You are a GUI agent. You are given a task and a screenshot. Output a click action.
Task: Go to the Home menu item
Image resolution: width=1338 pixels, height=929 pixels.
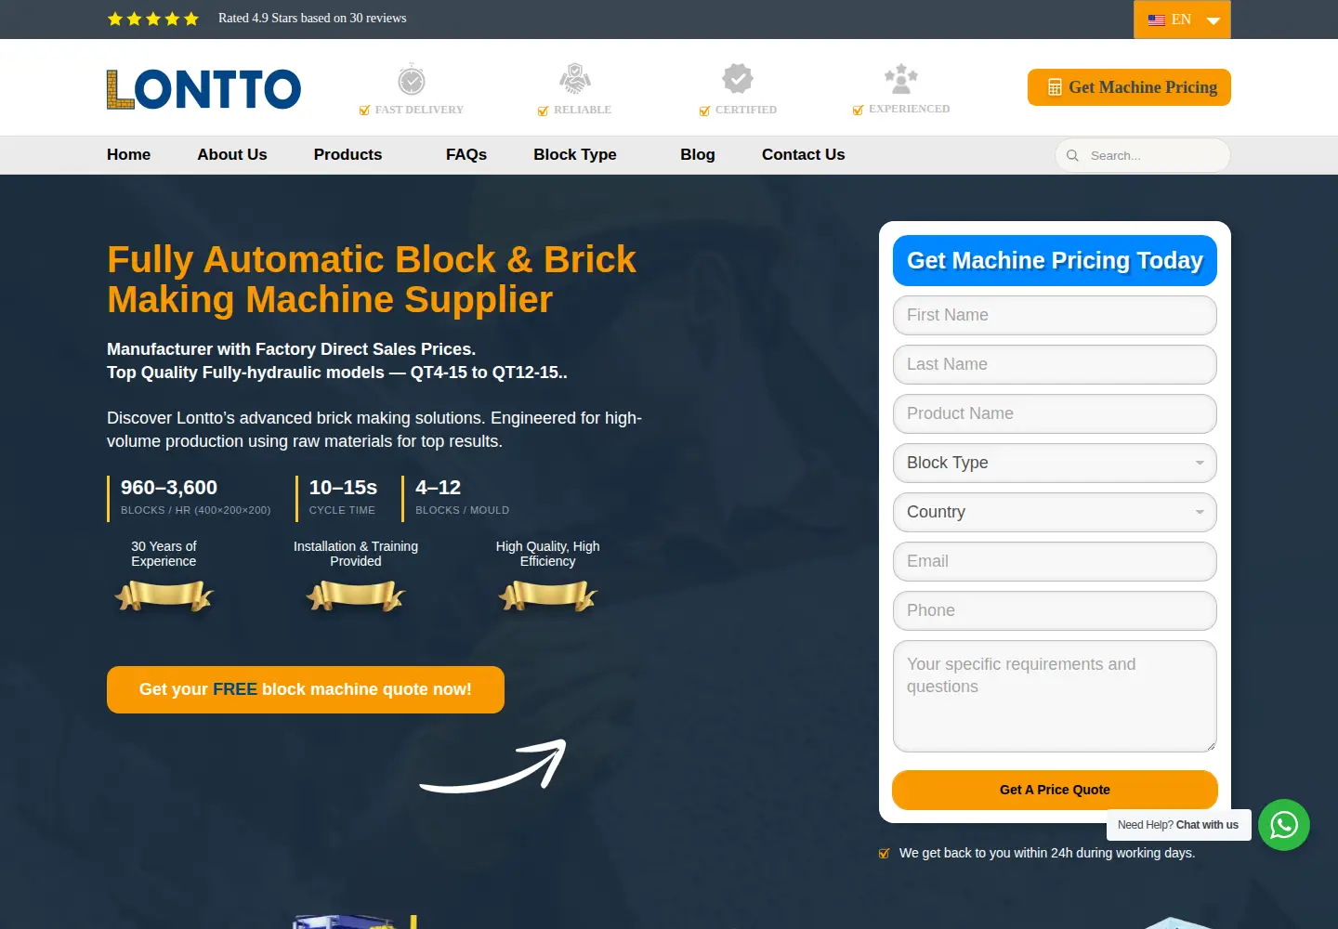point(128,155)
